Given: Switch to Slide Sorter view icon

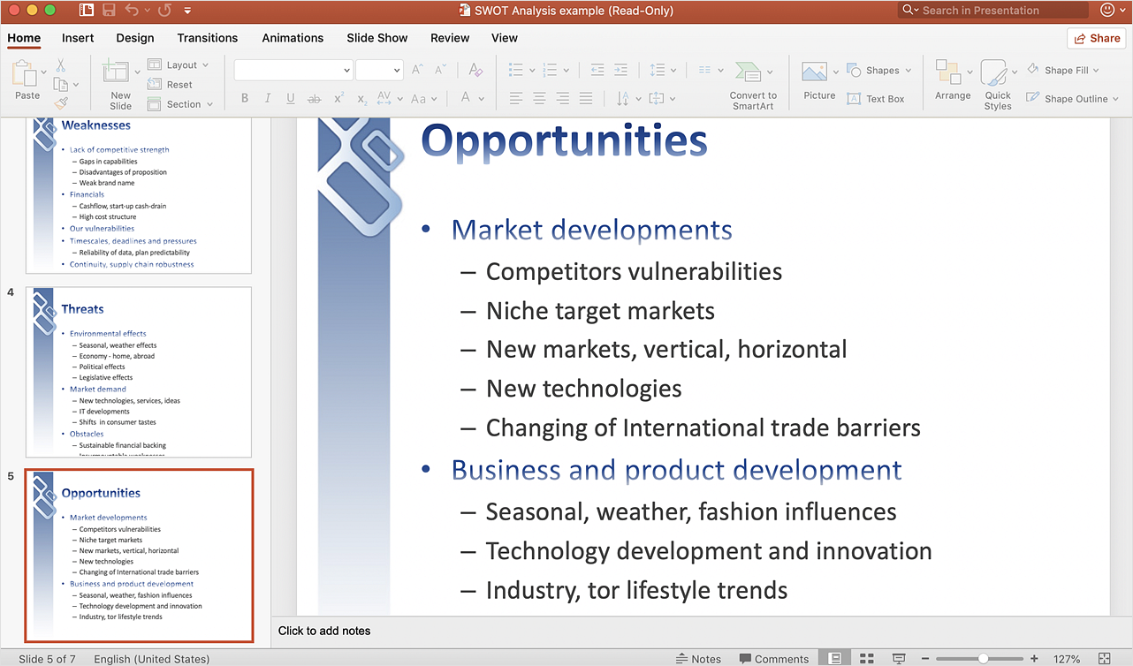Looking at the screenshot, I should click(x=867, y=659).
